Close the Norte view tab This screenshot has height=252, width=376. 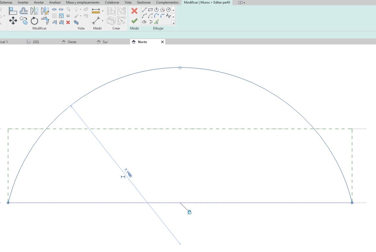click(162, 42)
